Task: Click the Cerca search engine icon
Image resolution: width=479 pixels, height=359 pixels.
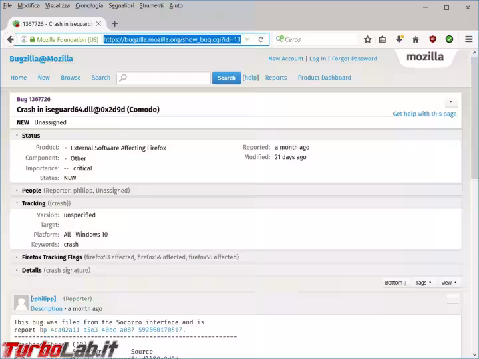Action: [x=279, y=39]
